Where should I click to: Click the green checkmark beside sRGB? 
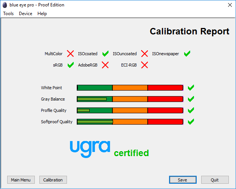tap(70, 65)
